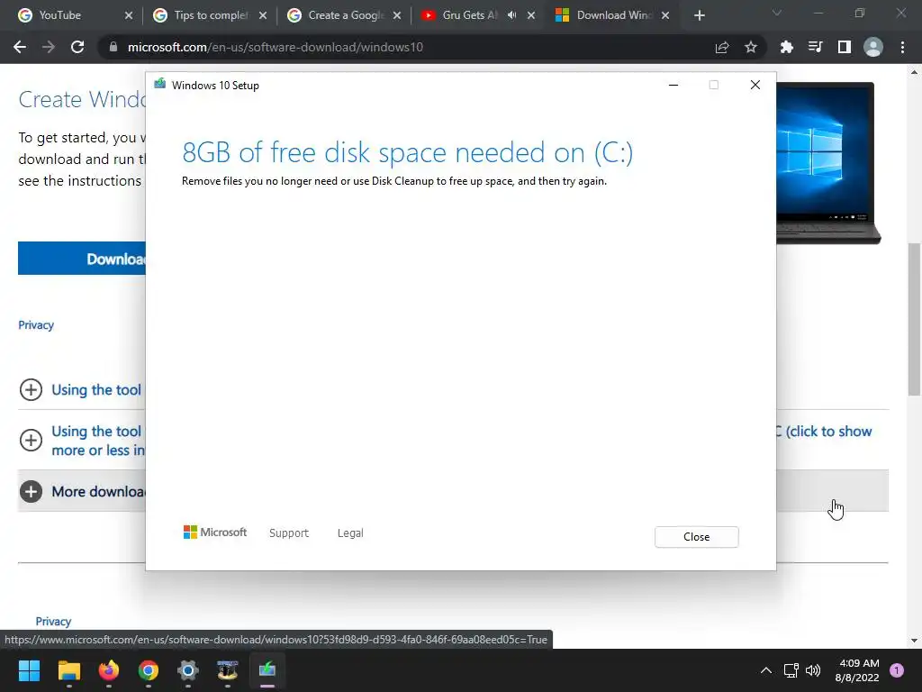Open Settings gear in the taskbar
Image resolution: width=922 pixels, height=692 pixels.
[187, 670]
